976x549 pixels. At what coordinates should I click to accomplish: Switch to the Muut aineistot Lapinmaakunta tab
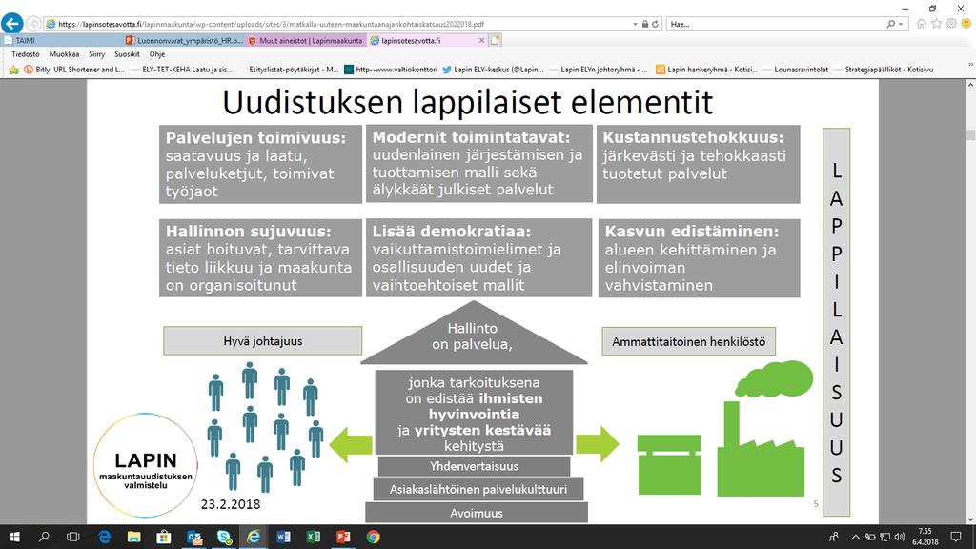(x=306, y=40)
